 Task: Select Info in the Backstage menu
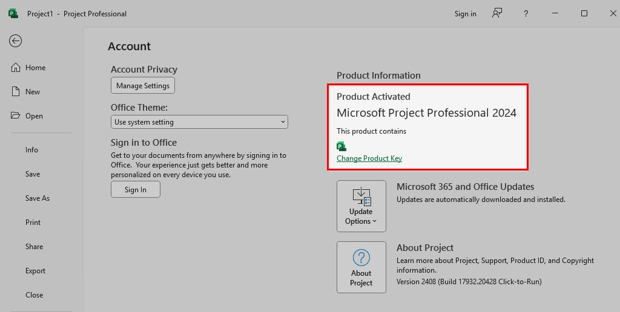tap(31, 150)
